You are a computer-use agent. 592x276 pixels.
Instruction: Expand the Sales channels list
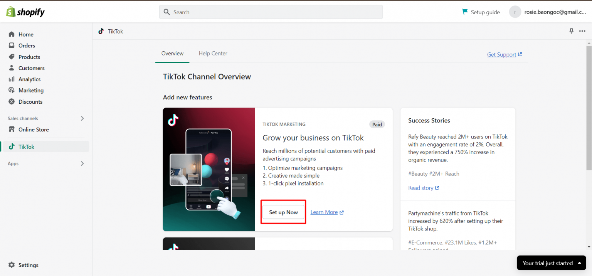click(x=82, y=118)
